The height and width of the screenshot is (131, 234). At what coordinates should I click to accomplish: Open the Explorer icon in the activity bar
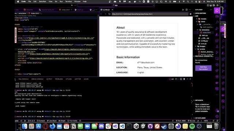coord(217,11)
